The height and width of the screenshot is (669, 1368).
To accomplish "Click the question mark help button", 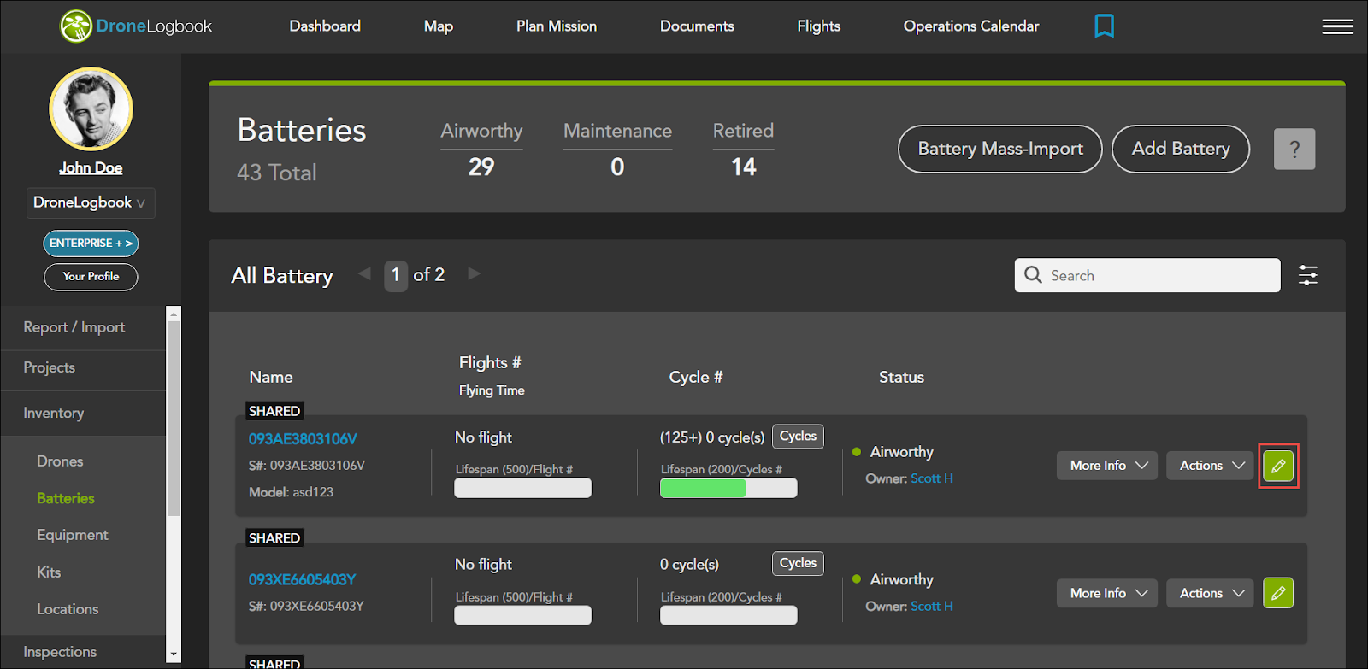I will click(1294, 149).
